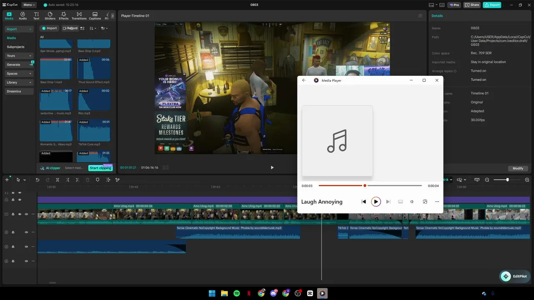
Task: Open the Media Player volume control
Action: click(x=412, y=202)
